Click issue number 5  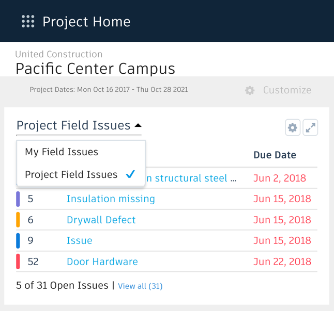(x=31, y=199)
